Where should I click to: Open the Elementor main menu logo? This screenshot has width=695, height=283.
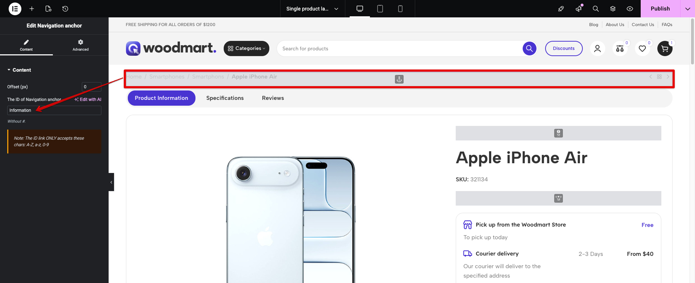pyautogui.click(x=15, y=9)
